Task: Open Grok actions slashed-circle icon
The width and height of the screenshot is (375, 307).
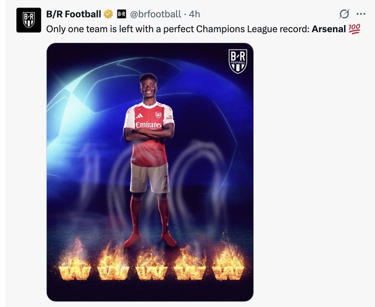Action: (343, 14)
